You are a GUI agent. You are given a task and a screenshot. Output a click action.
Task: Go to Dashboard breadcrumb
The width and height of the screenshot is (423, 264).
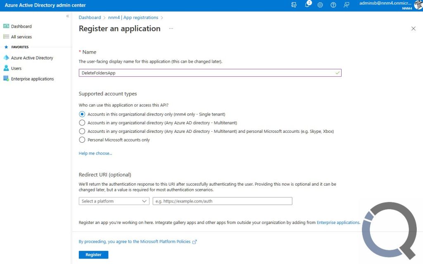tap(90, 17)
